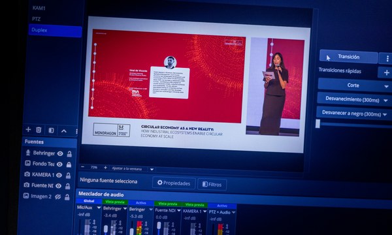Select the PTZ scene
The image size is (392, 235).
[36, 19]
